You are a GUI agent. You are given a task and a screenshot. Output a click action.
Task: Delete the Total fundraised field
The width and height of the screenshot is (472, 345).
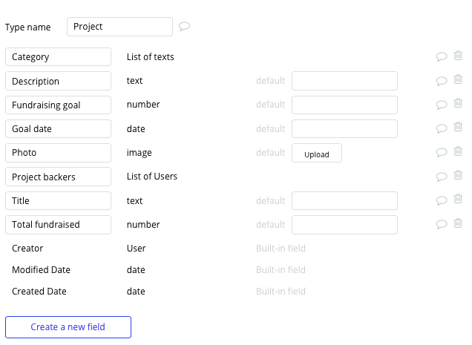[458, 223]
